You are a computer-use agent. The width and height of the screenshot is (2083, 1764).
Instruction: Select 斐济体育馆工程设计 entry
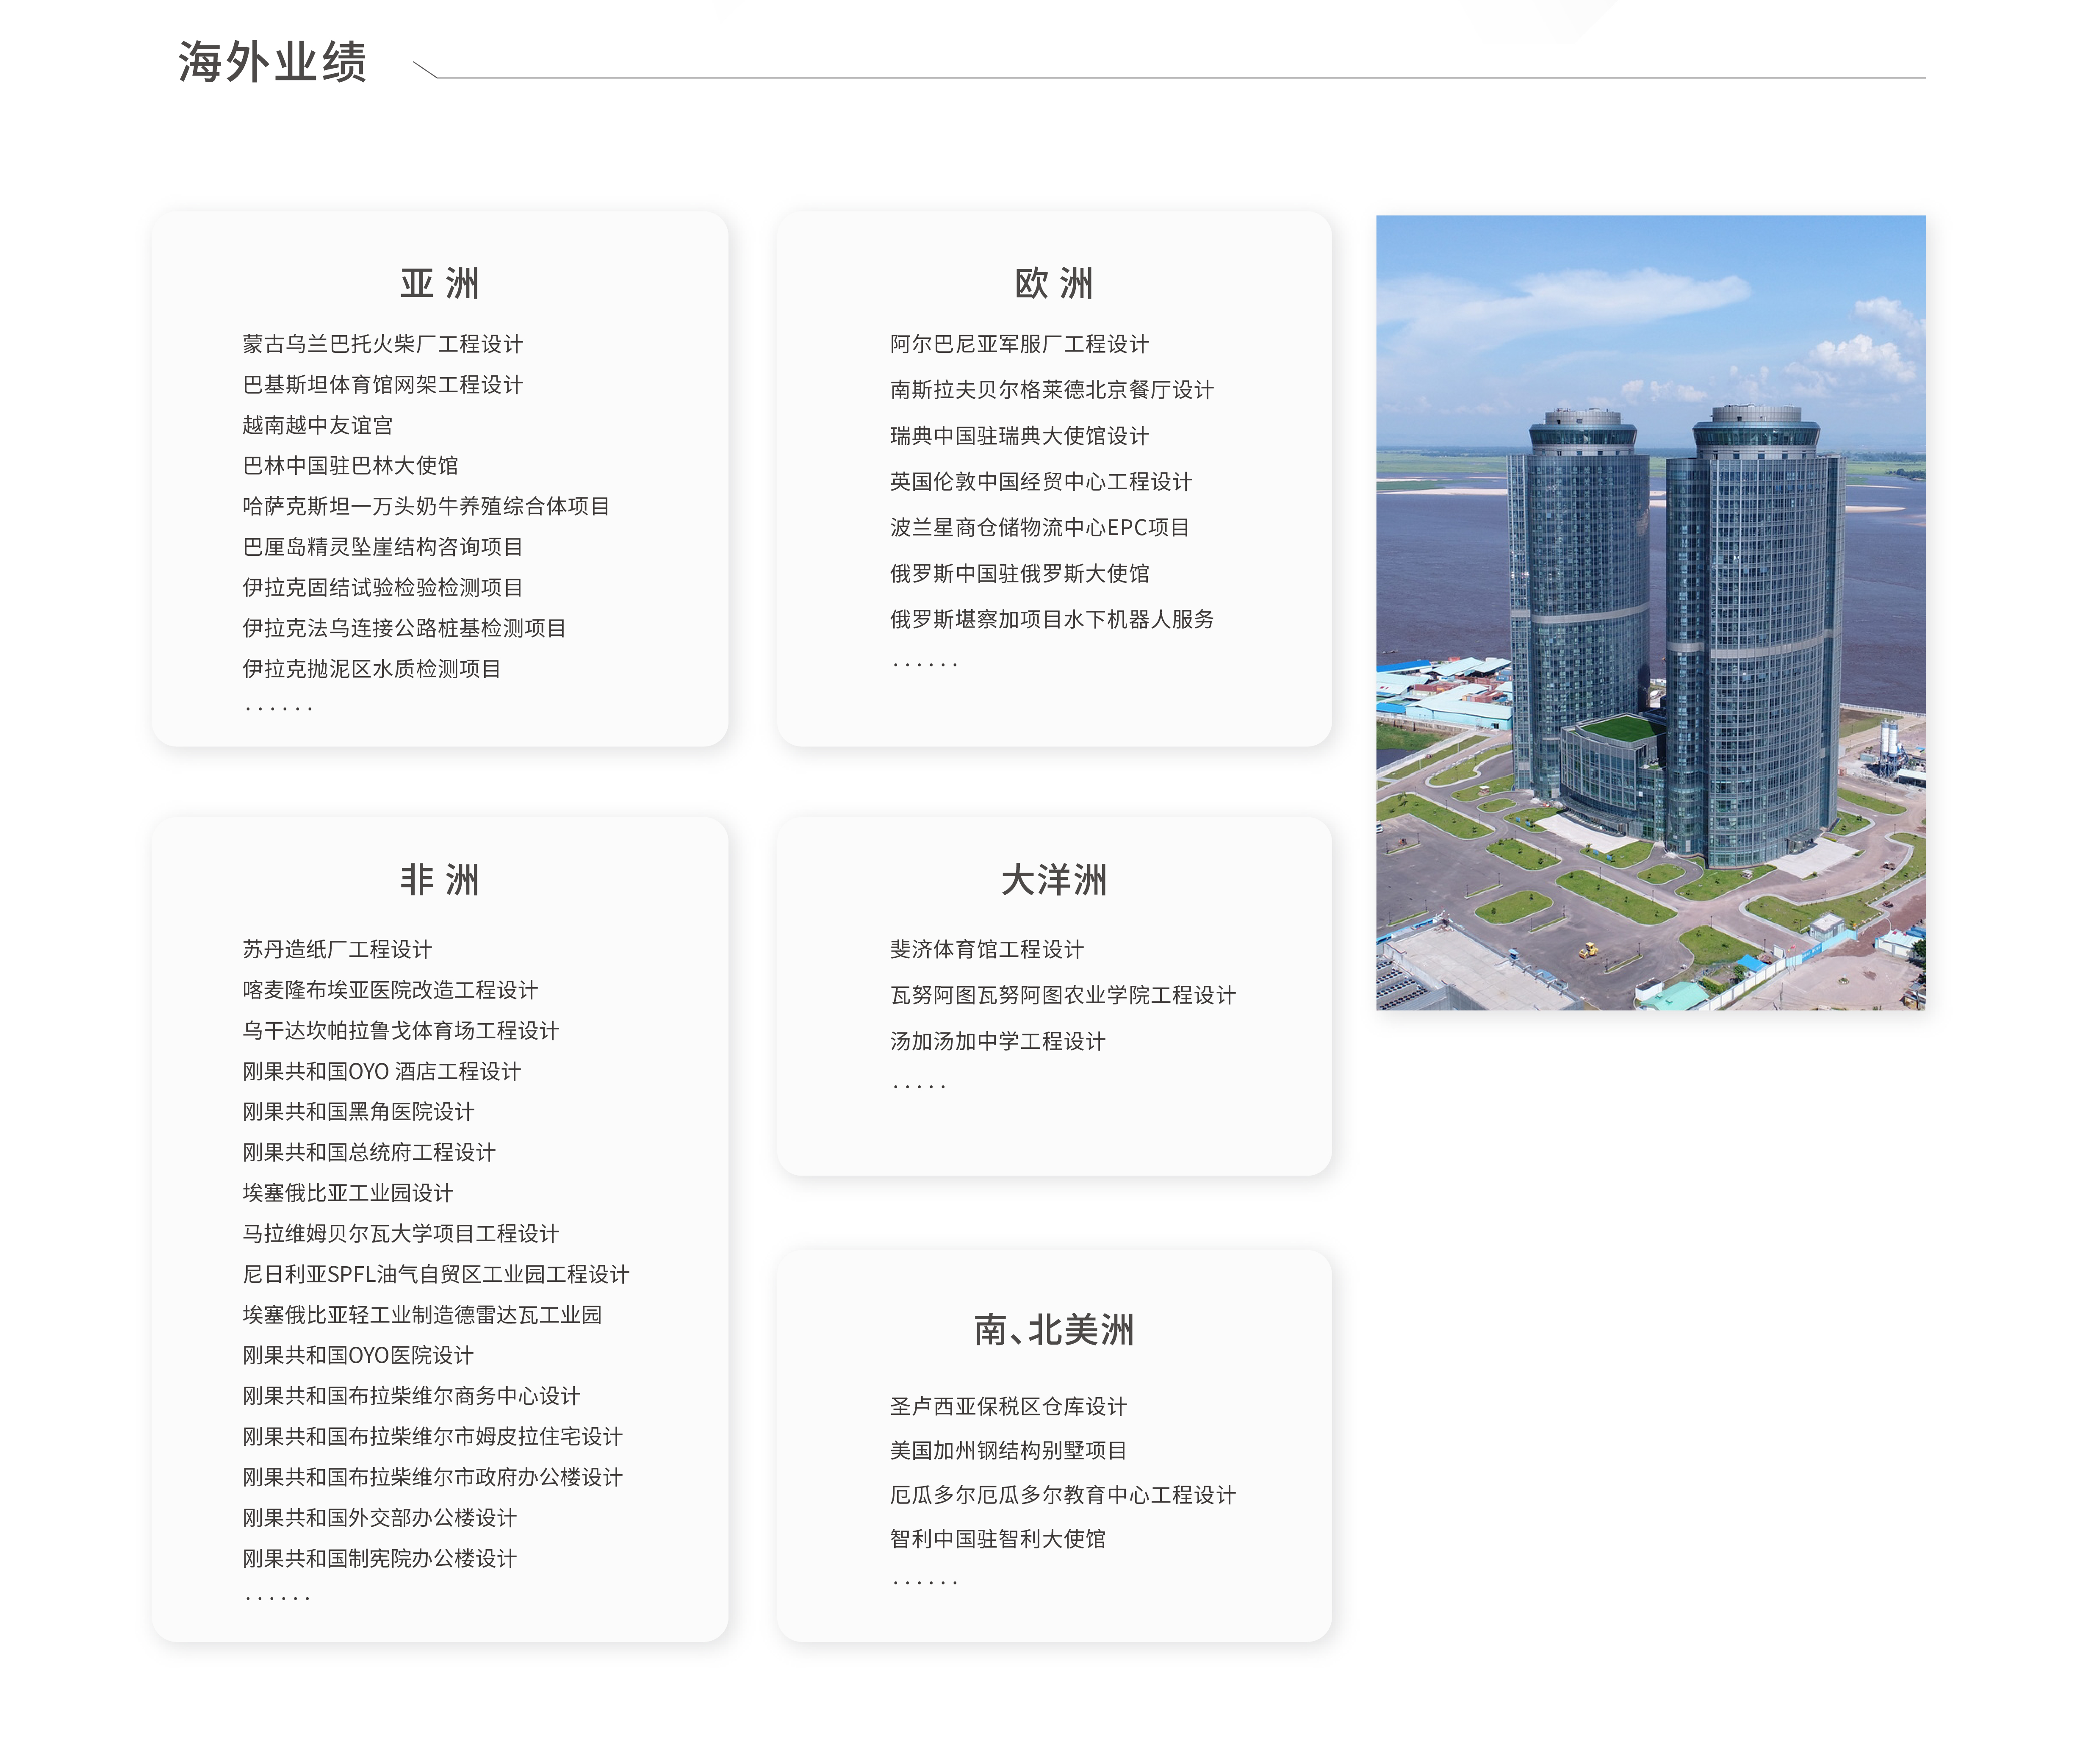[986, 949]
